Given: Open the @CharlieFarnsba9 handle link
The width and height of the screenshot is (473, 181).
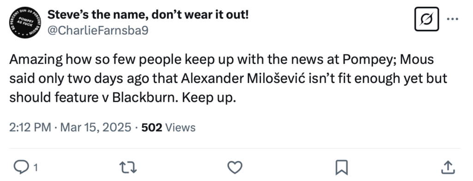Looking at the screenshot, I should pos(98,30).
